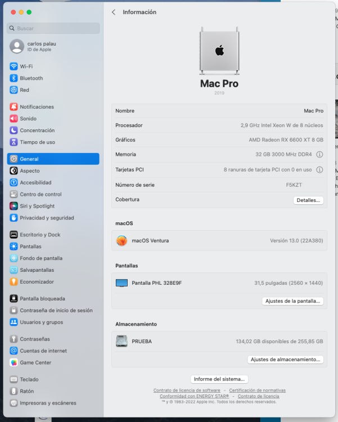Open Impresoras y escáneres settings

(x=53, y=403)
